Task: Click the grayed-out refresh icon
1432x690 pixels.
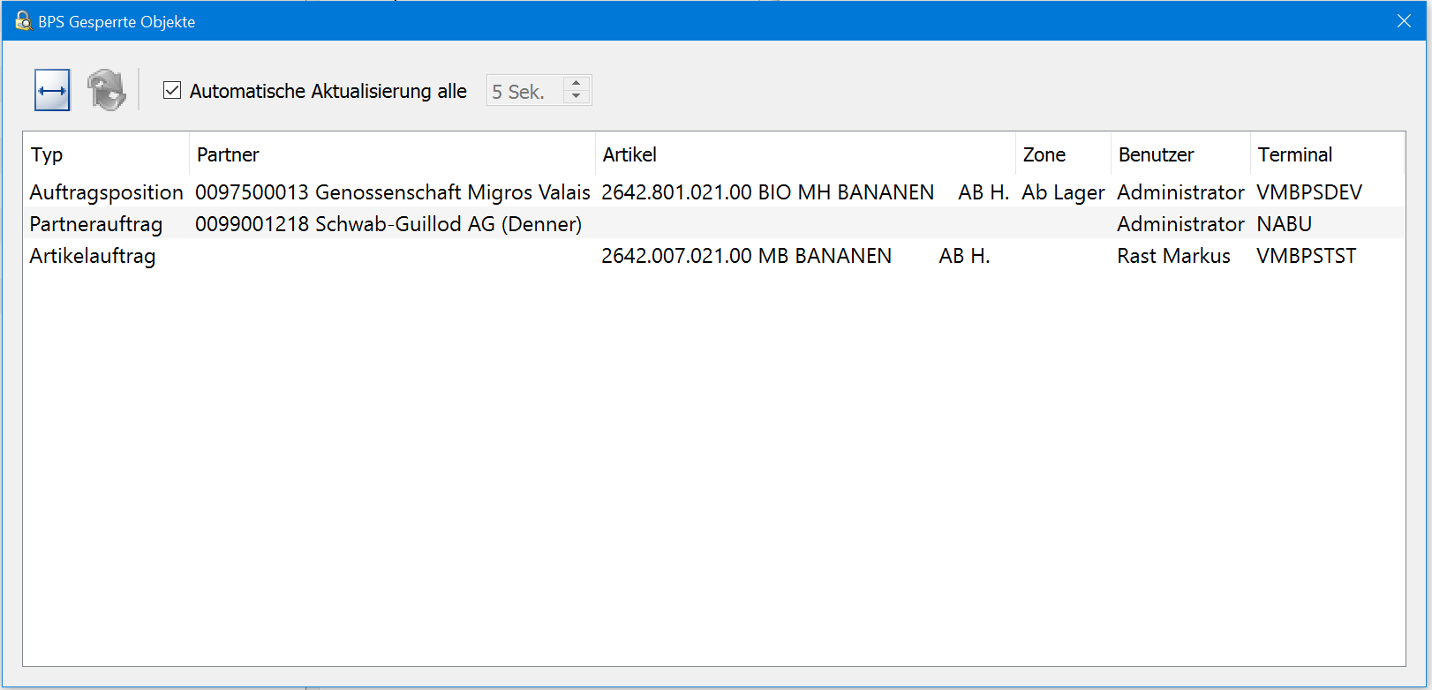Action: coord(107,91)
